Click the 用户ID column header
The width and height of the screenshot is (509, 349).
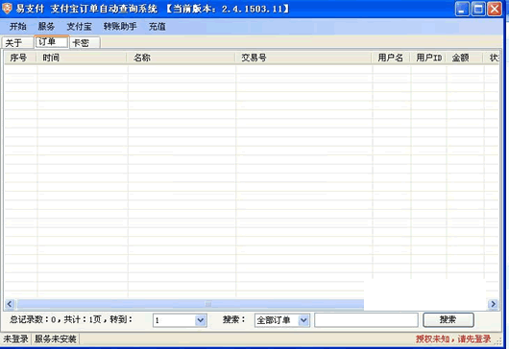point(428,58)
